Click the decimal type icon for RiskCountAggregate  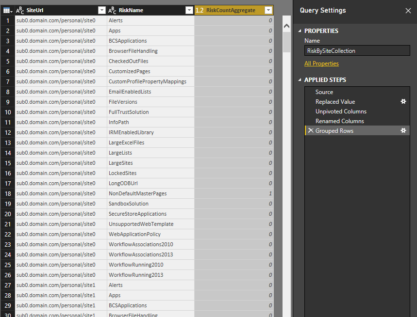200,10
